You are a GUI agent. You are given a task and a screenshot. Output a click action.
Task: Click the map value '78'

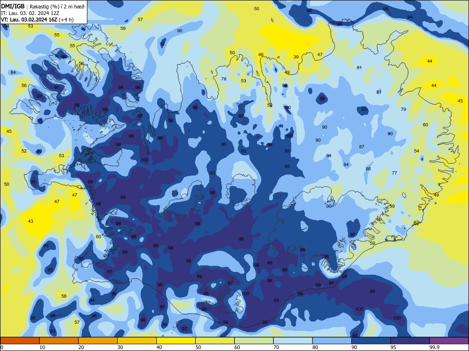pyautogui.click(x=224, y=79)
